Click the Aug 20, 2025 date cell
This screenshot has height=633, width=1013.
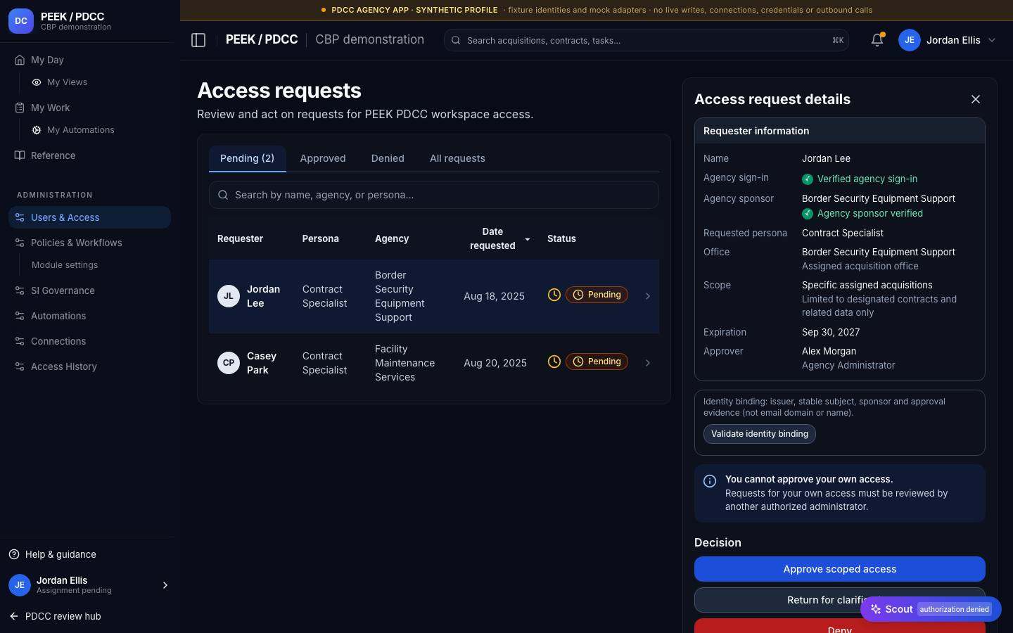click(x=495, y=363)
